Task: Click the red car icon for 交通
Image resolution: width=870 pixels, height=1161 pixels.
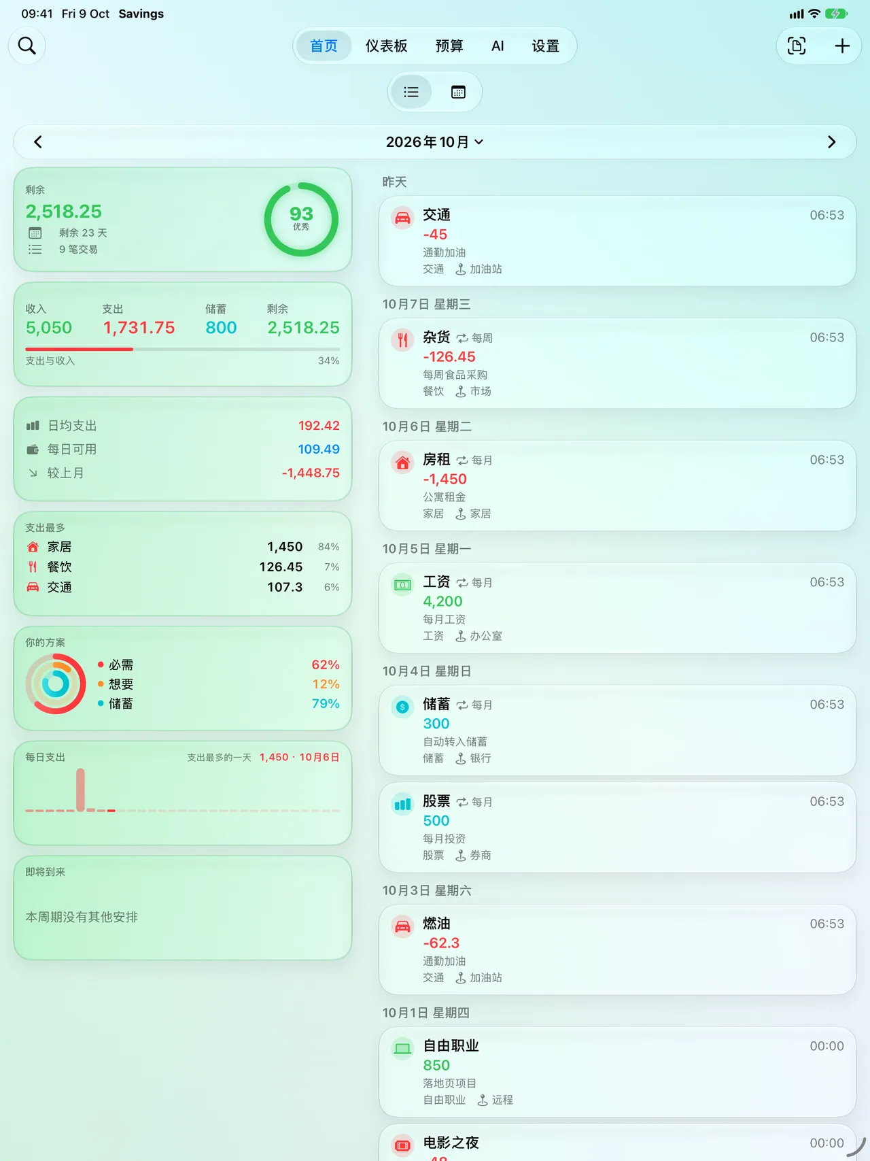Action: [x=402, y=218]
